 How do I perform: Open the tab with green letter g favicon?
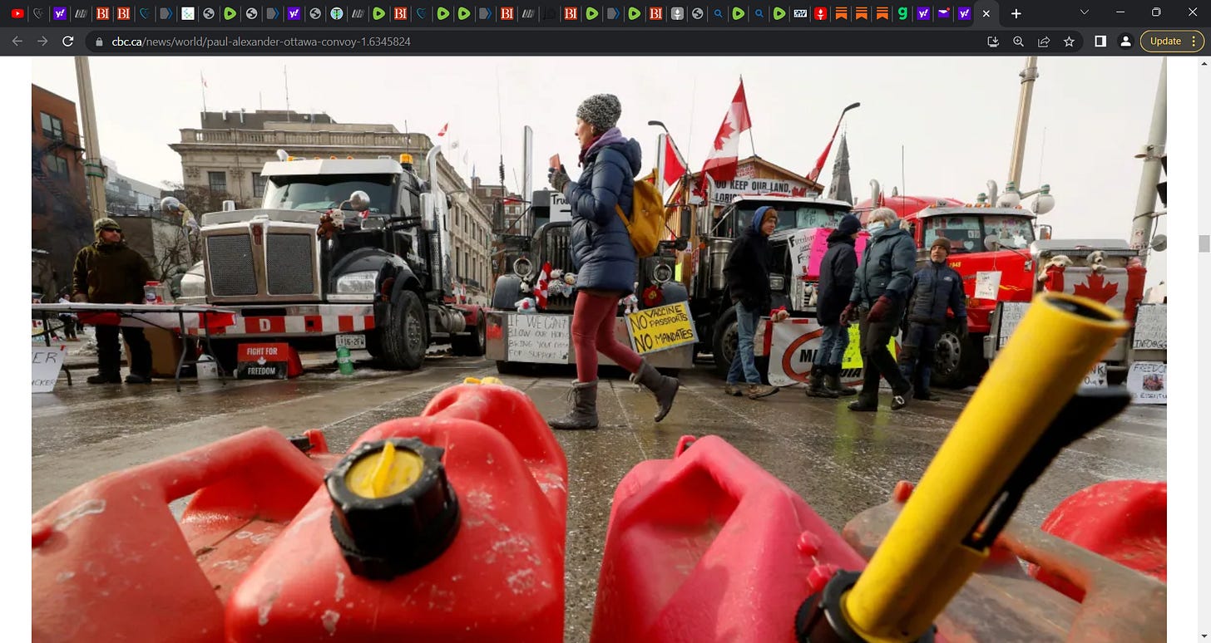coord(902,13)
